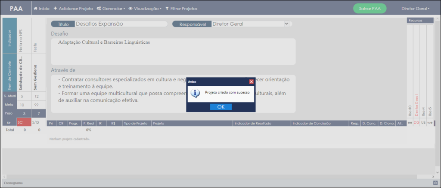Click the OK button in Aviso dialog
The height and width of the screenshot is (188, 441).
(221, 107)
